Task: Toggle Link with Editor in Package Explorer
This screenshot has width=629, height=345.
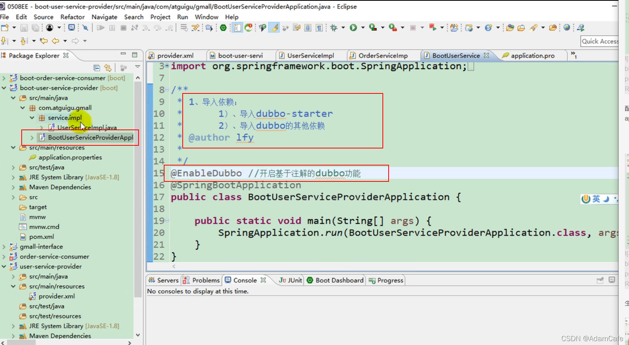Action: (108, 68)
